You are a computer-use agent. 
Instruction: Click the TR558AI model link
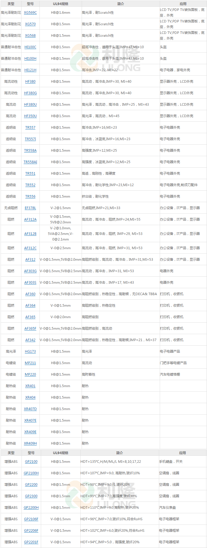pyautogui.click(x=30, y=162)
